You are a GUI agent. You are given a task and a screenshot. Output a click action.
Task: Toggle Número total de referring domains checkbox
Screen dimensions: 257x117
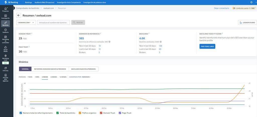click(21, 113)
